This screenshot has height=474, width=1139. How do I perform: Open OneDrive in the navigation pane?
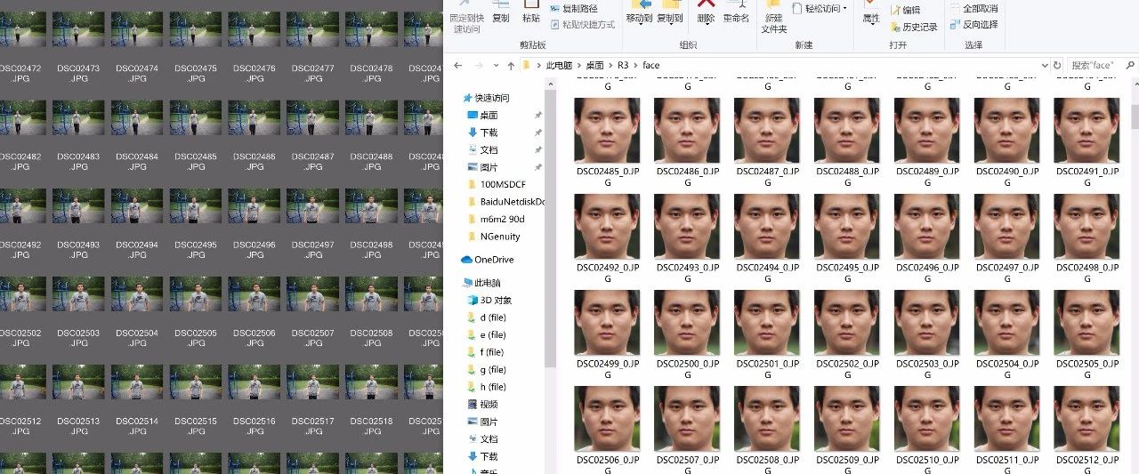point(488,260)
